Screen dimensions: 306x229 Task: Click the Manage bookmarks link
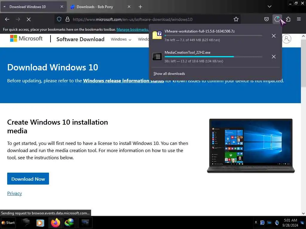click(132, 30)
